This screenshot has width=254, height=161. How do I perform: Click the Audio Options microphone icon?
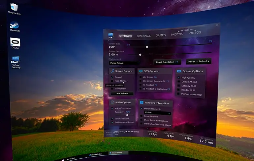pos(112,102)
